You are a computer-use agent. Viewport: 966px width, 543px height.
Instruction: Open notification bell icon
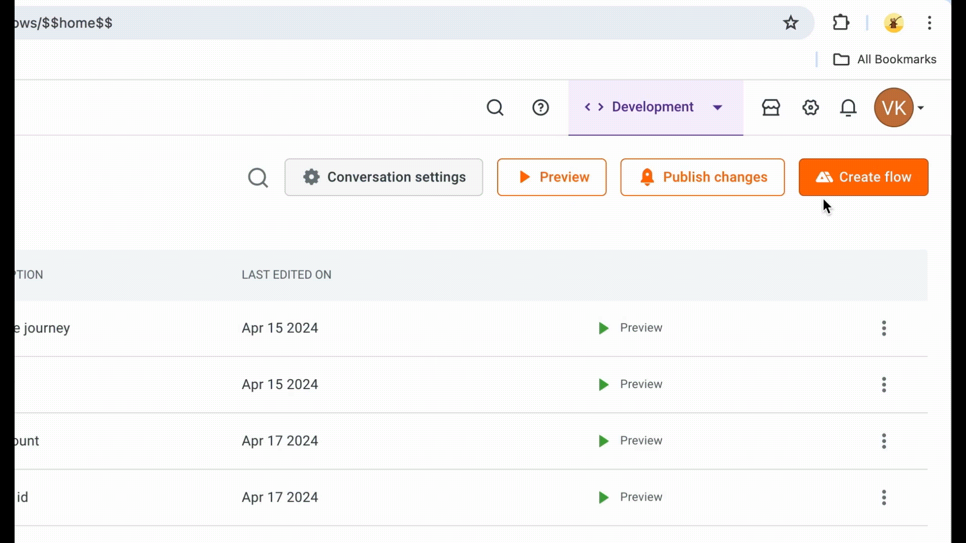coord(849,108)
